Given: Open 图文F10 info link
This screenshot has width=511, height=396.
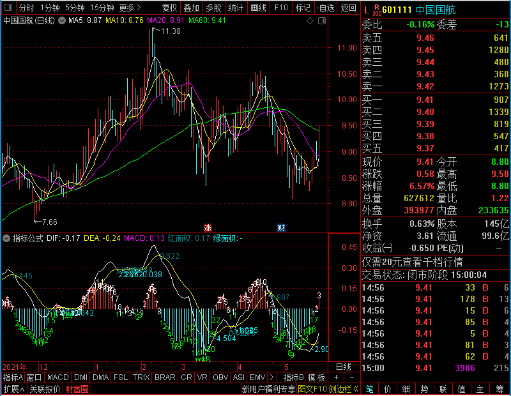Looking at the screenshot, I should (312, 389).
